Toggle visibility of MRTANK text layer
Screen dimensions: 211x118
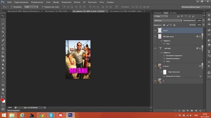[155, 48]
